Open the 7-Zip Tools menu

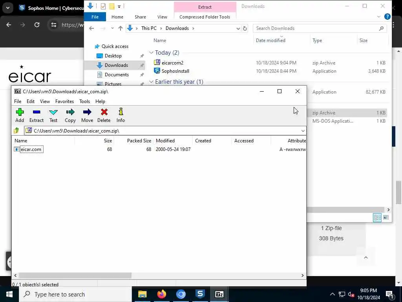[85, 101]
